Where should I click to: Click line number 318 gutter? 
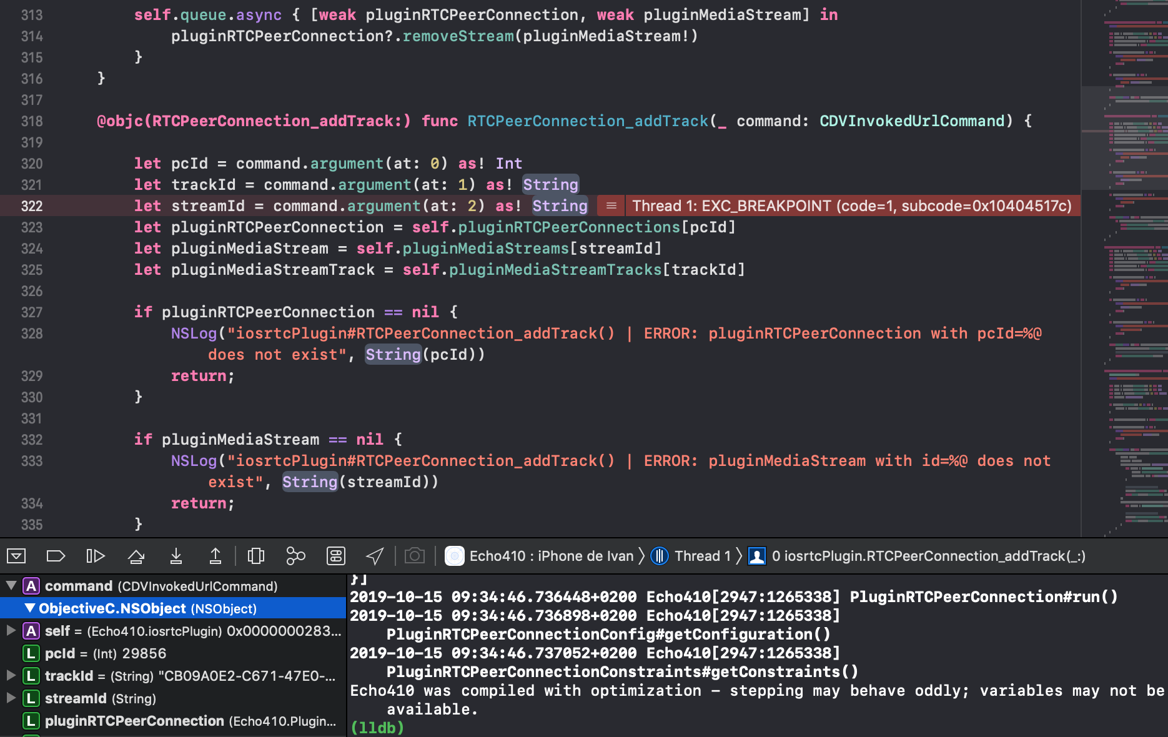pos(32,121)
